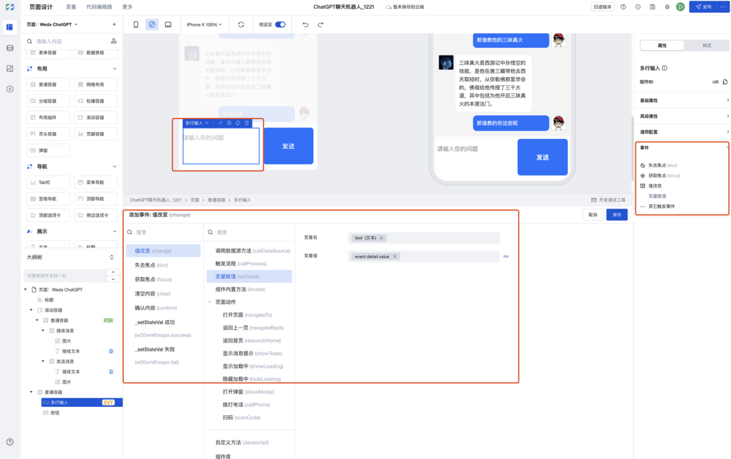Switch to the 属性 tab
This screenshot has width=731, height=459.
click(x=662, y=45)
